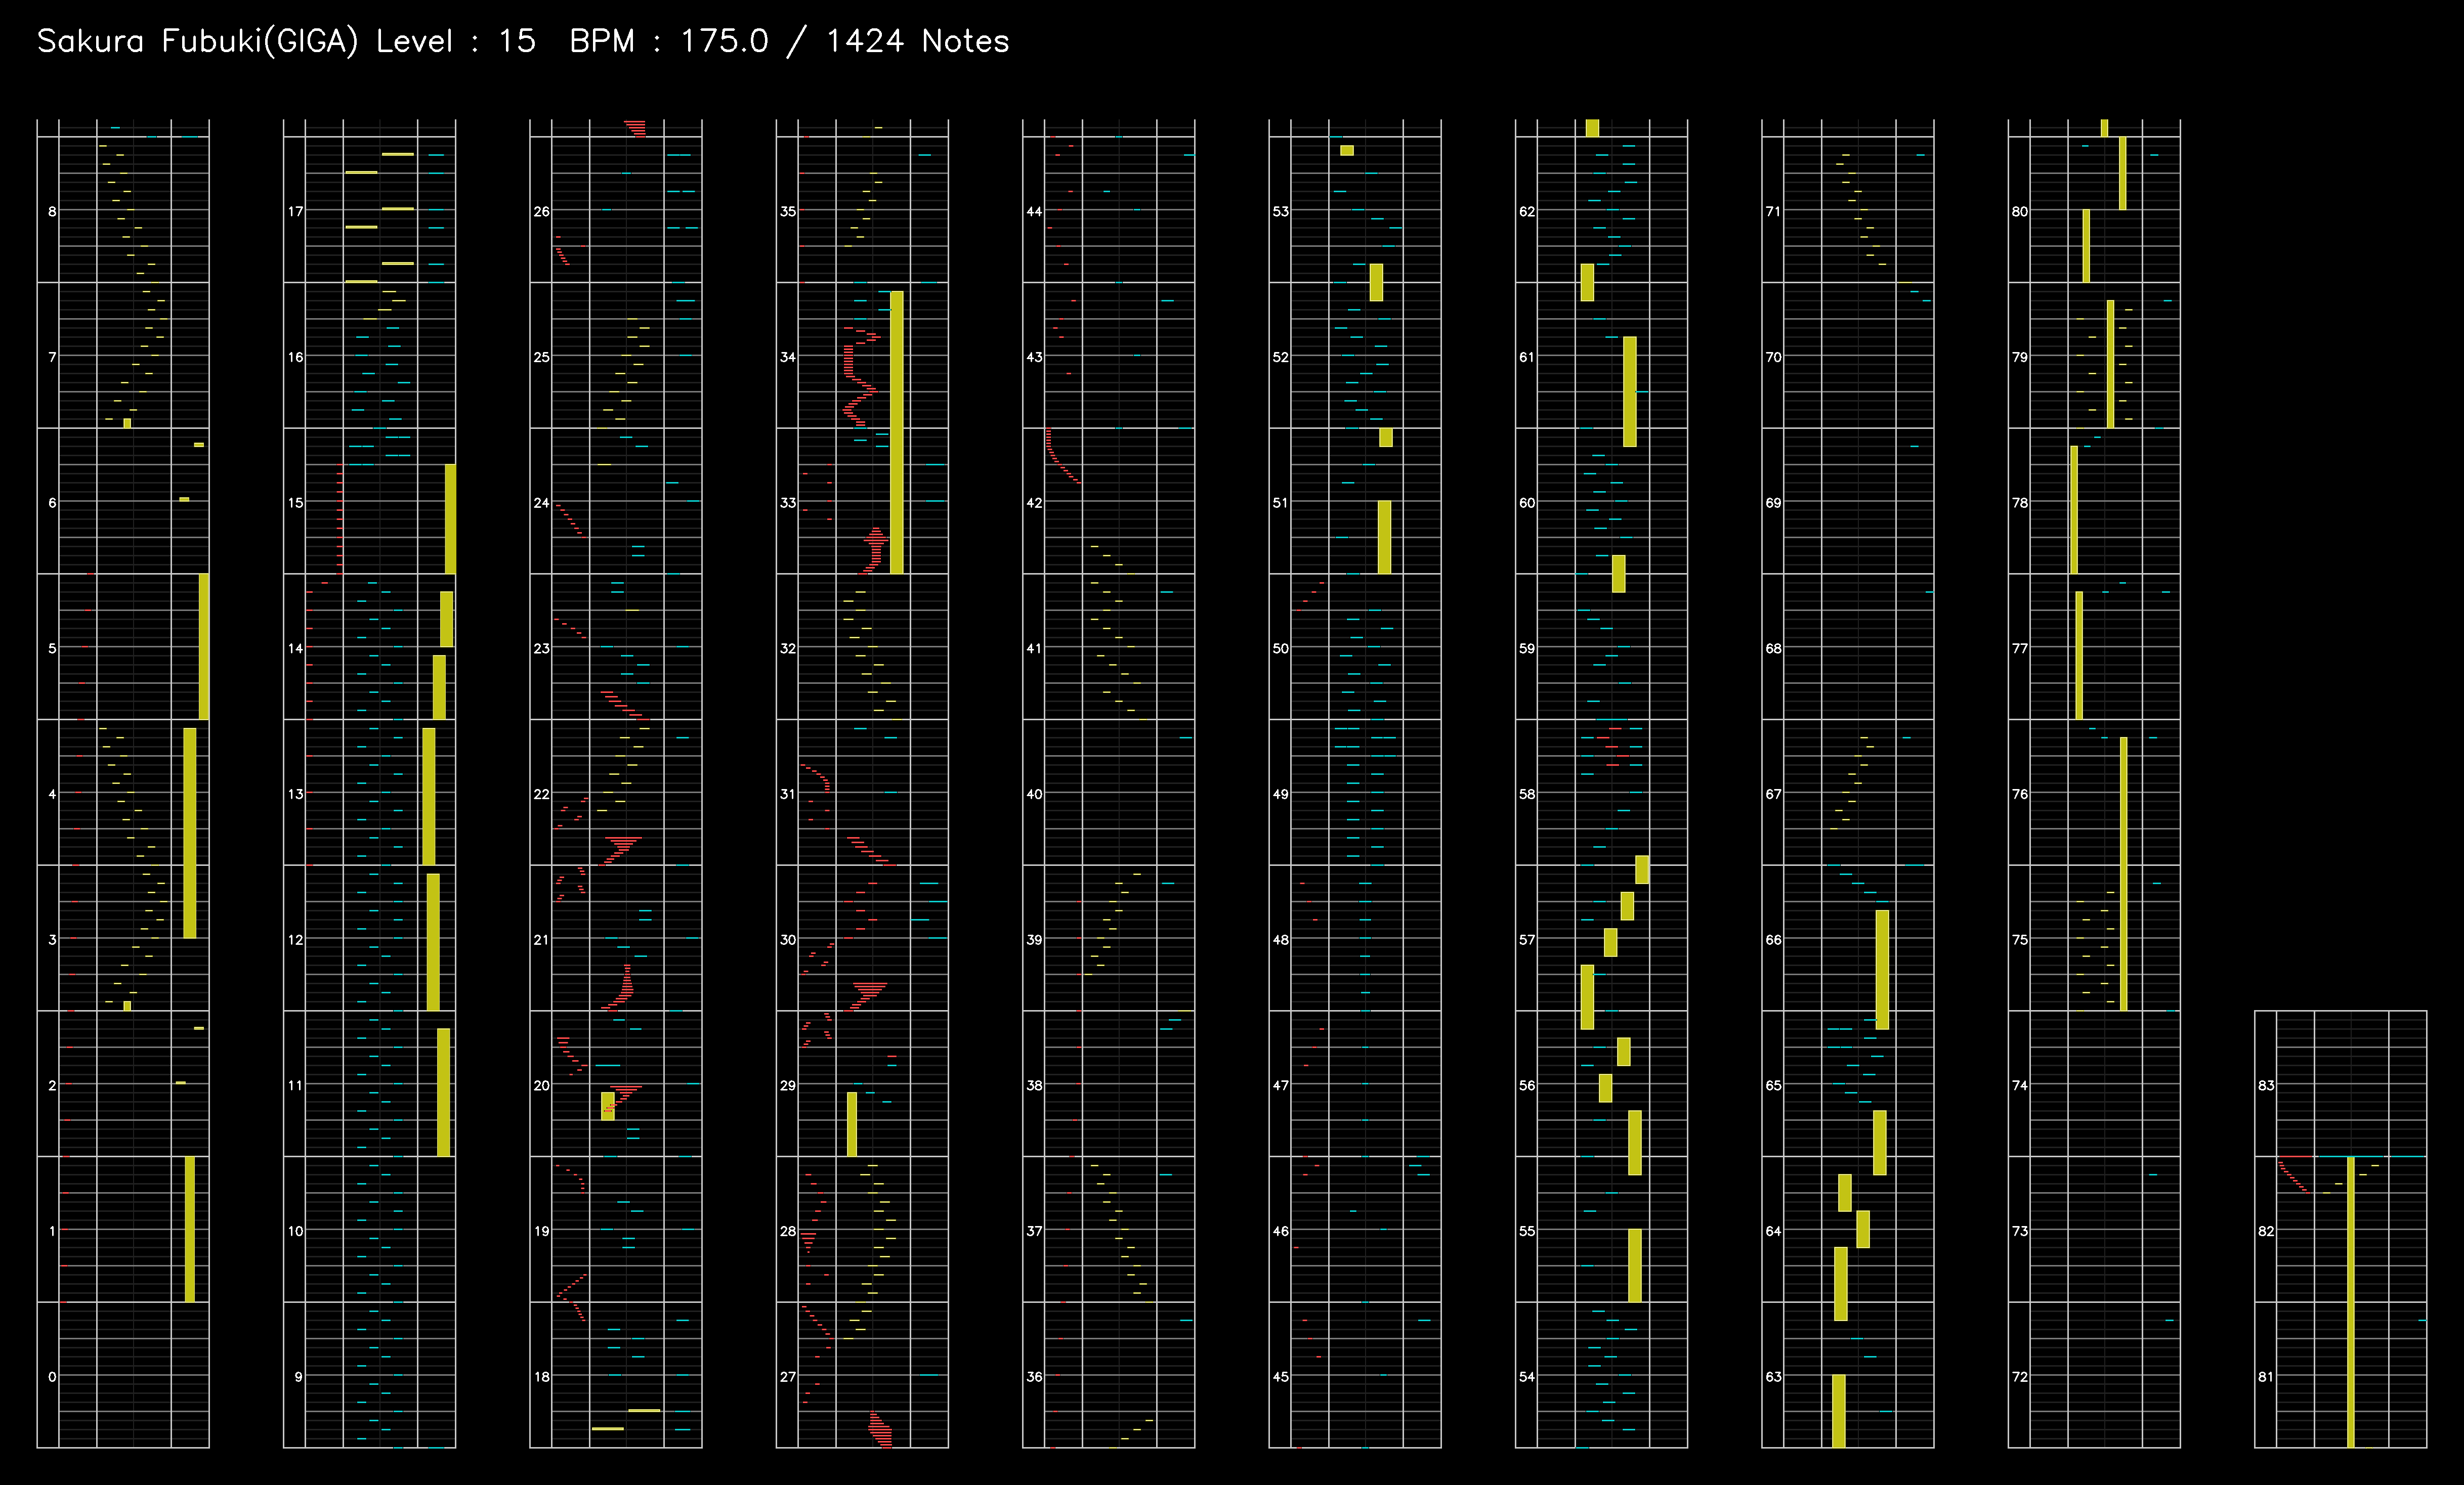Click measure number 53 label

pos(1280,211)
